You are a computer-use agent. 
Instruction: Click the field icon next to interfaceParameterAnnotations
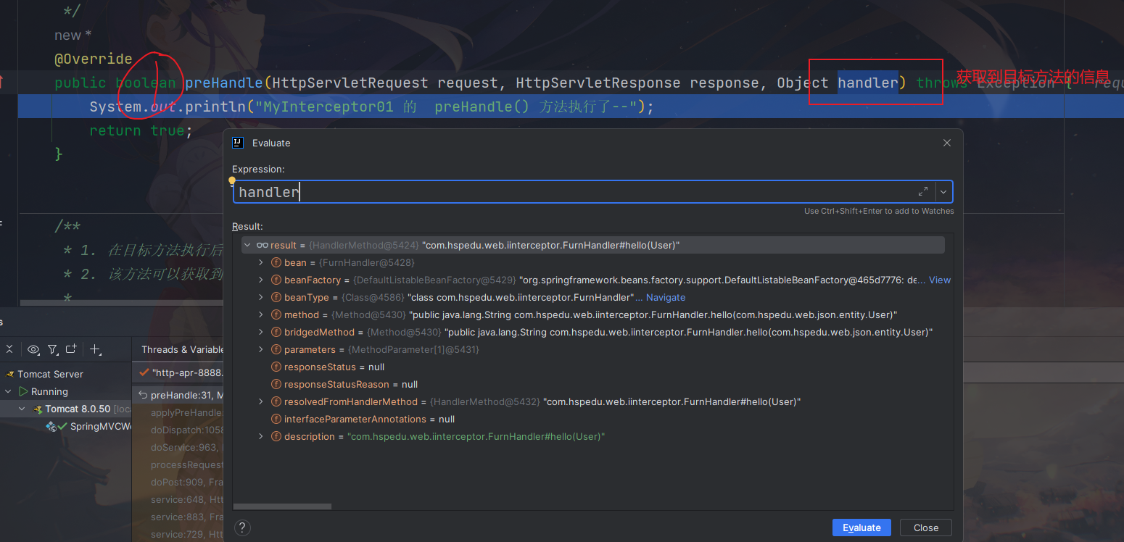(x=276, y=419)
